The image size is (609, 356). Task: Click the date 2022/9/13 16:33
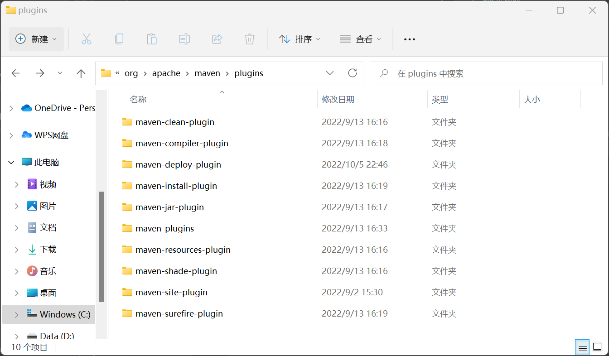pyautogui.click(x=355, y=228)
